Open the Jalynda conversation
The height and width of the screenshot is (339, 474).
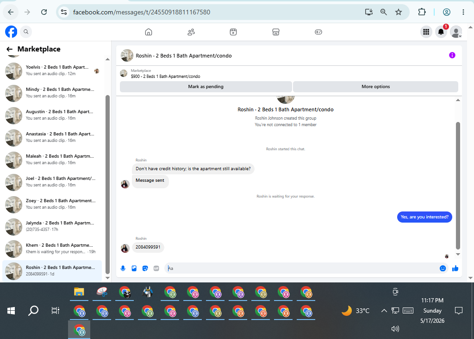[x=52, y=227]
